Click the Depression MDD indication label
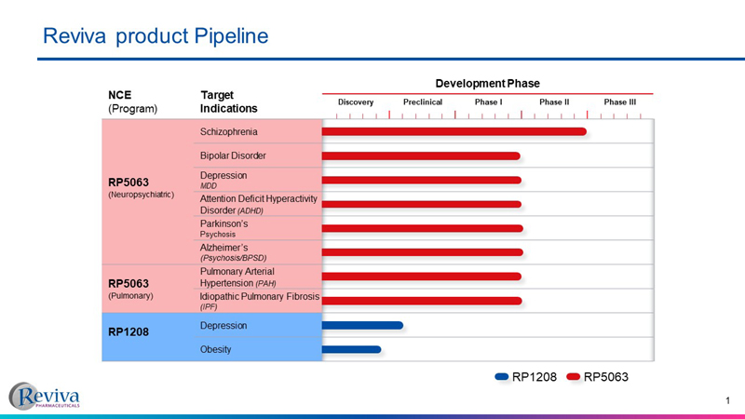The width and height of the screenshot is (745, 419). (223, 180)
